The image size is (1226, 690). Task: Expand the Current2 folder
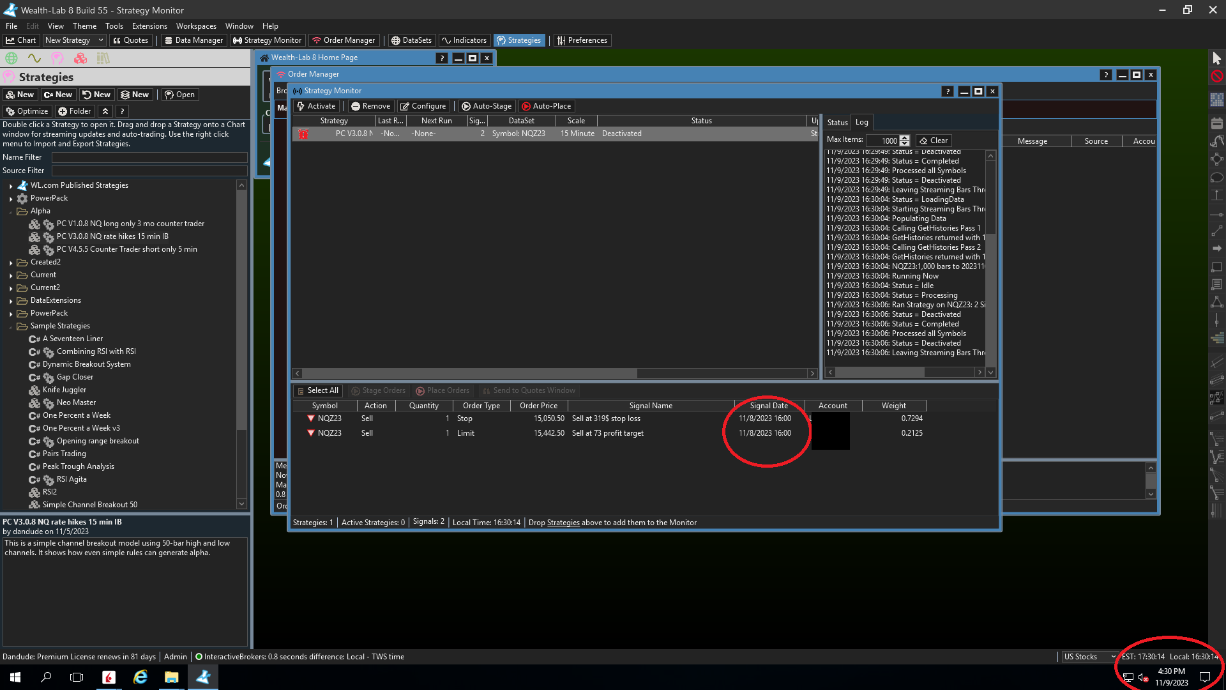[x=11, y=288]
